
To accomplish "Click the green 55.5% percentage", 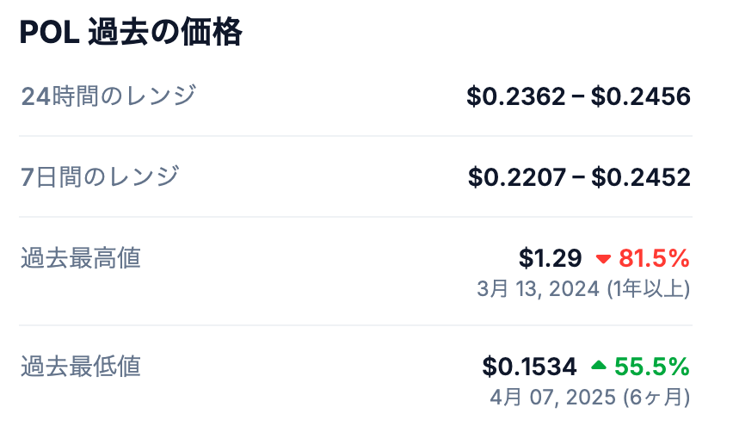I will point(652,367).
